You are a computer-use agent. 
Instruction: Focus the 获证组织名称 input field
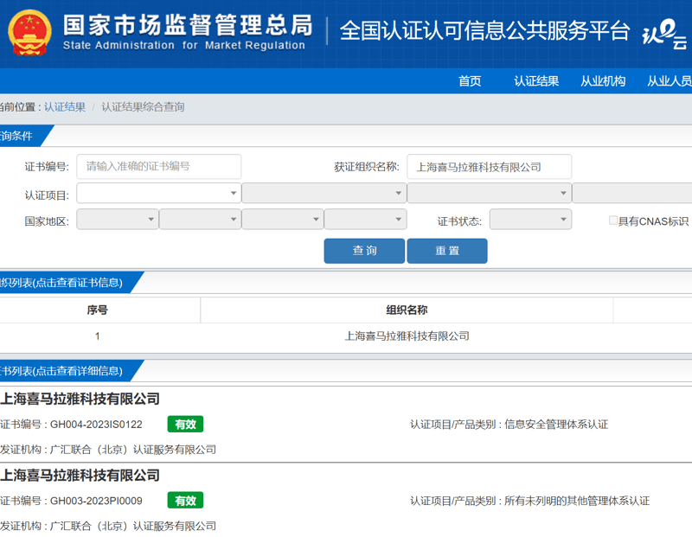click(489, 166)
